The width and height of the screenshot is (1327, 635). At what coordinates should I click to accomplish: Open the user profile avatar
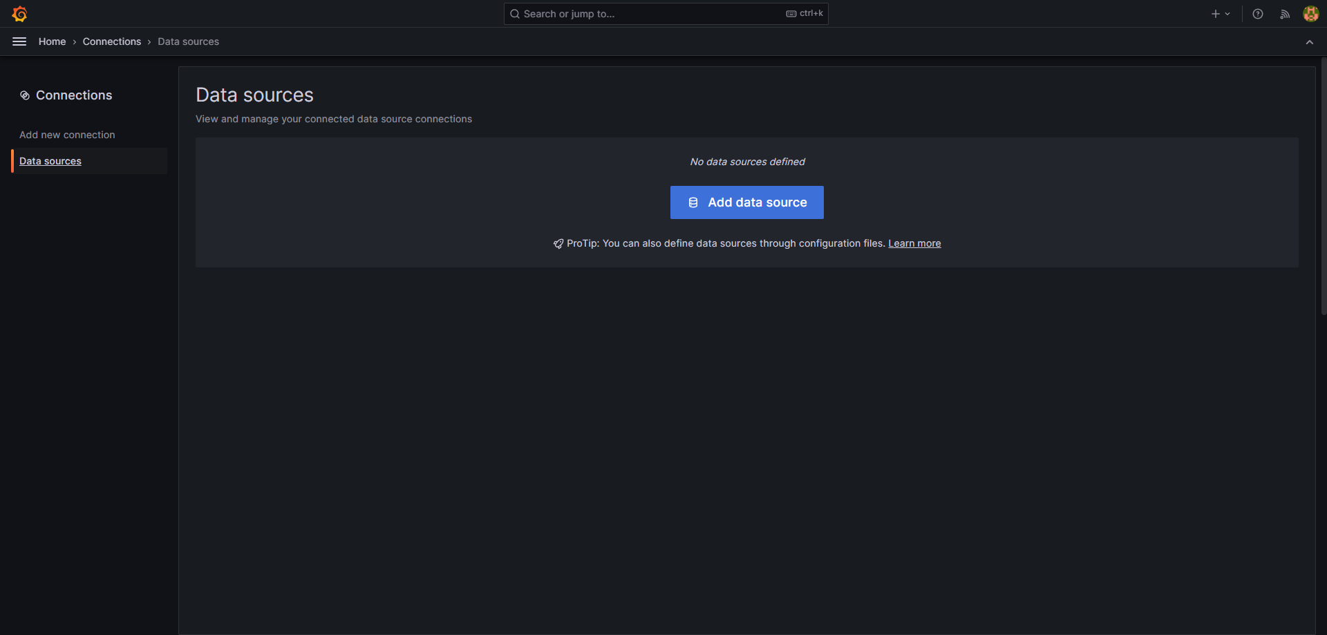coord(1310,14)
